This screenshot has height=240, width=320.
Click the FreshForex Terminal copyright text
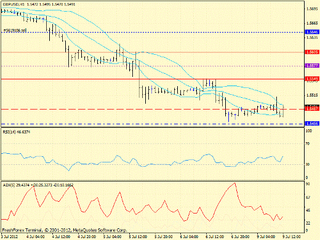click(x=65, y=230)
